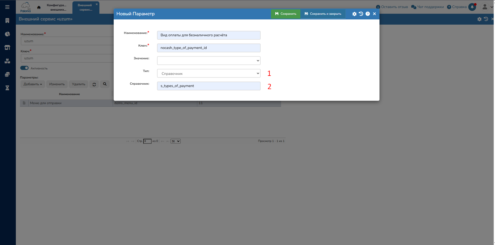
Task: Open the user profile dropdown menu
Action: 487,7
